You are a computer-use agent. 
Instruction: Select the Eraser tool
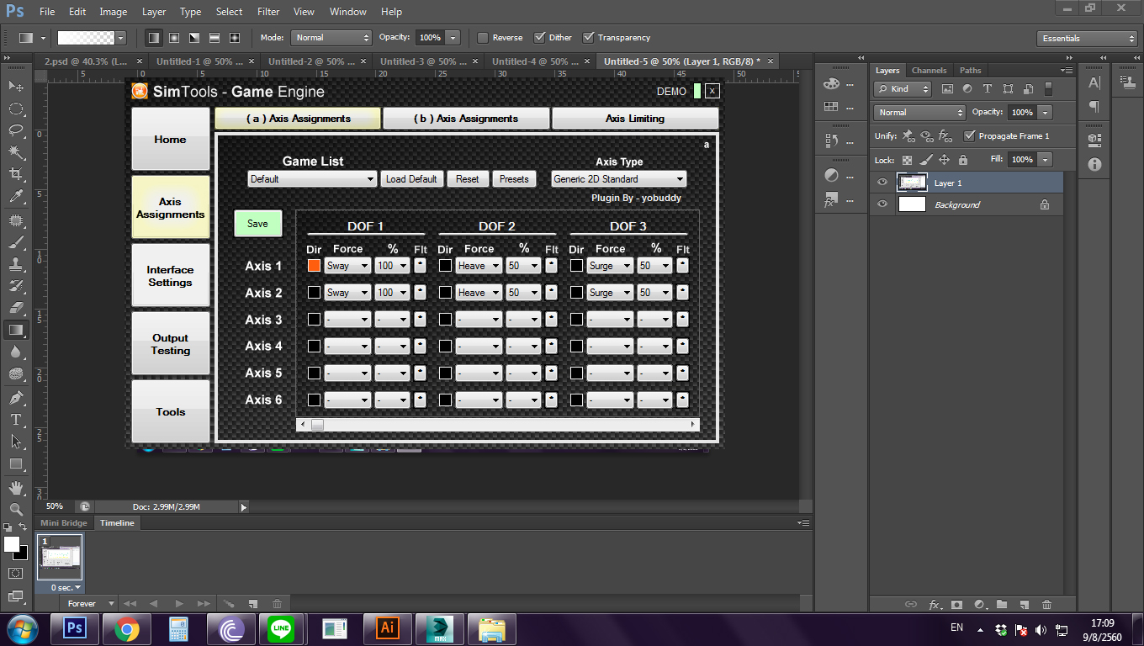(16, 308)
